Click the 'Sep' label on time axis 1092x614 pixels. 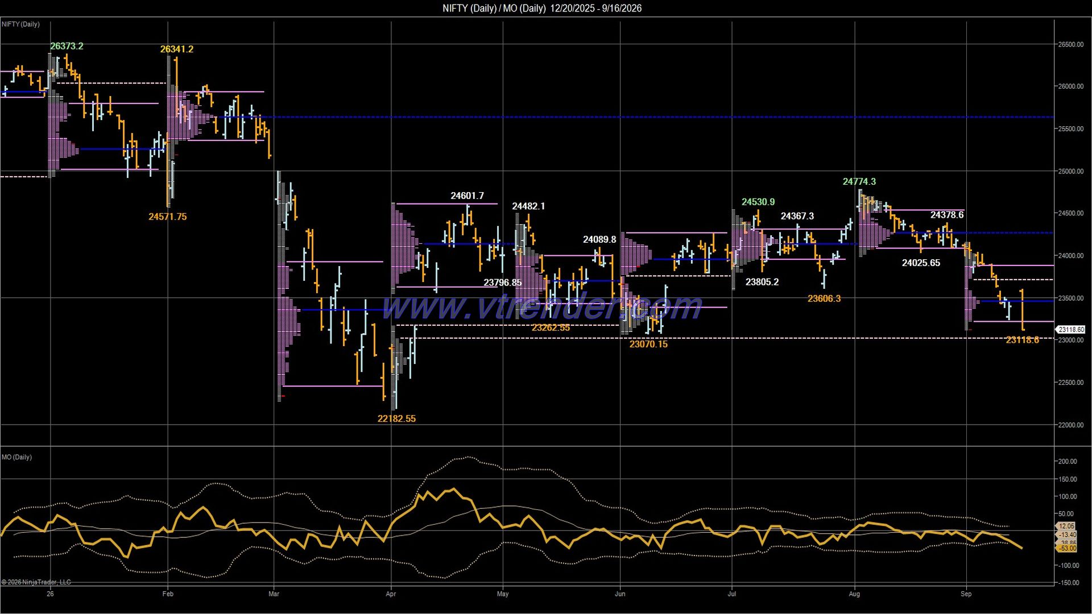pos(966,594)
